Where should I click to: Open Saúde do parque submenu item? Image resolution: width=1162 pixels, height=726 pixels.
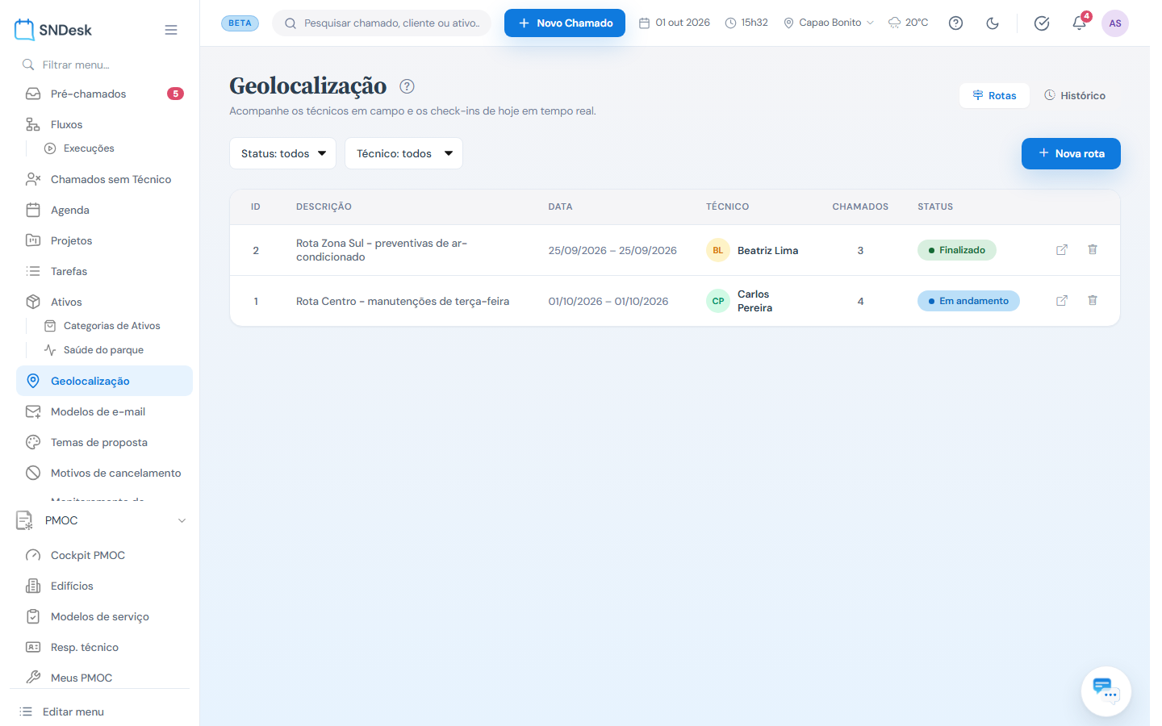click(x=103, y=350)
